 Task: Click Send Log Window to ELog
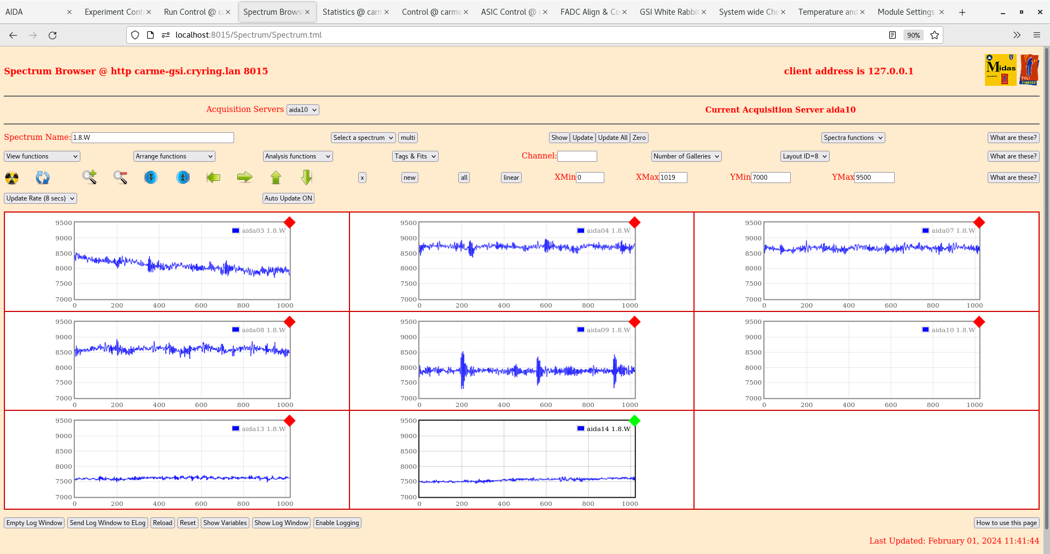(107, 523)
